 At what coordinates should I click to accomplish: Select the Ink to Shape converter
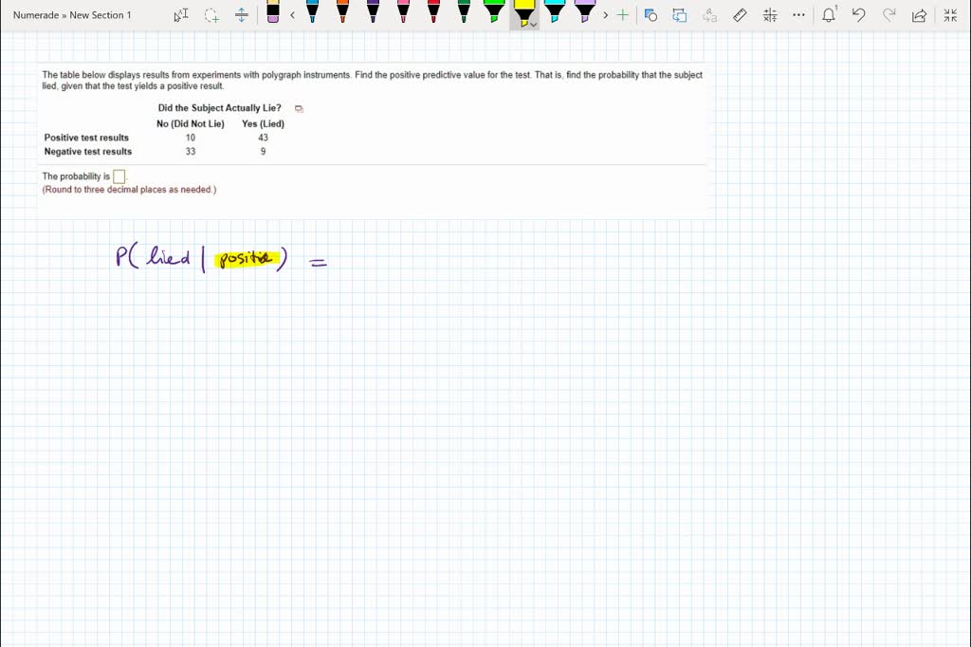coord(649,14)
